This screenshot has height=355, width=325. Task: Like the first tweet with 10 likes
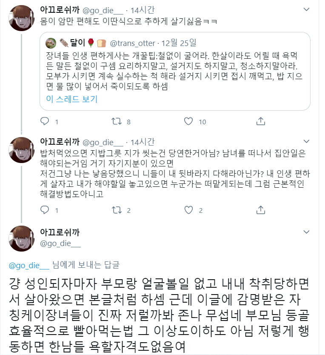coord(188,122)
